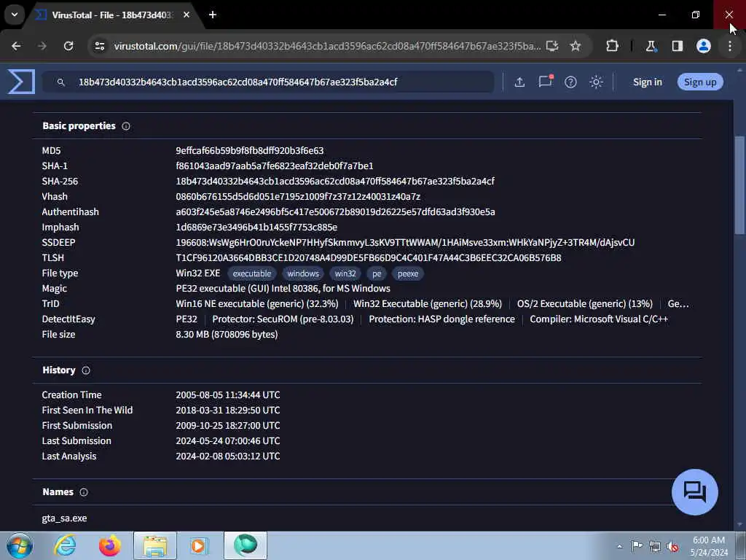
Task: Click the network tray icon
Action: [x=655, y=547]
